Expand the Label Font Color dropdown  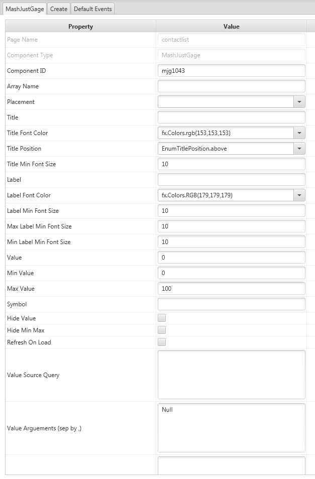tap(299, 195)
